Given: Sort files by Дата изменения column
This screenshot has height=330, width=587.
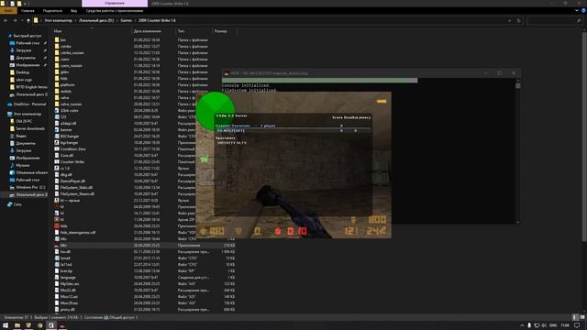Looking at the screenshot, I should pyautogui.click(x=147, y=31).
